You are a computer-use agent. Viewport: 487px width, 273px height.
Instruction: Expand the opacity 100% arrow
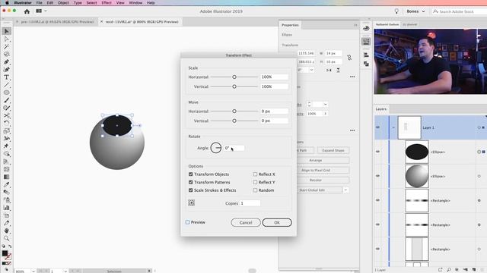326,114
